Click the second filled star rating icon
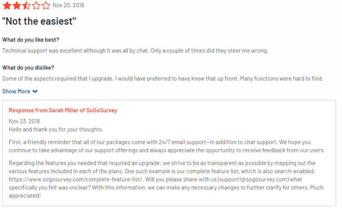The height and width of the screenshot is (211, 342). [17, 6]
